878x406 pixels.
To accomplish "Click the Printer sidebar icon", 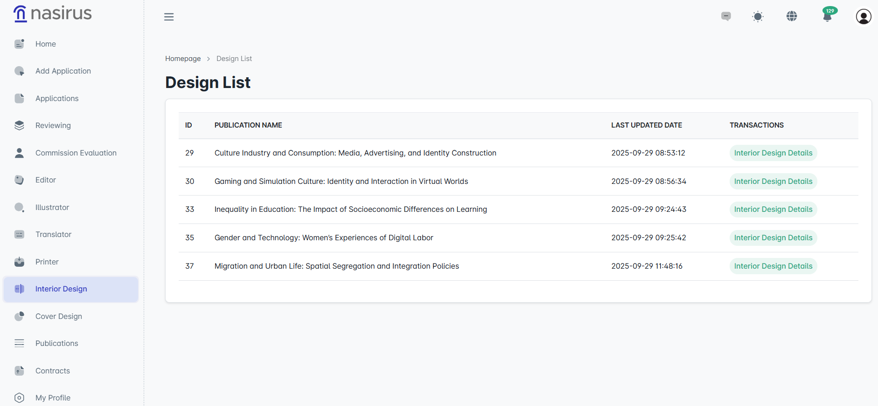I will pos(19,262).
